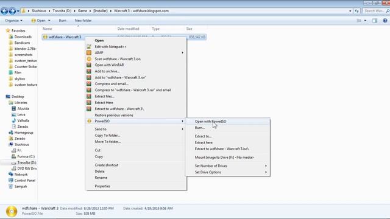Select Restore previous versions
The height and width of the screenshot is (219, 390).
[136, 115]
